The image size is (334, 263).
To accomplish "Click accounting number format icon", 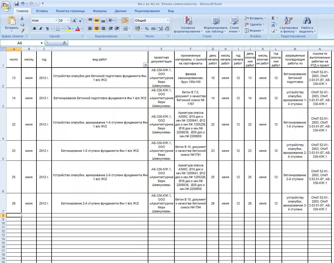I will click(x=137, y=29).
